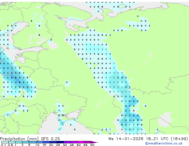The image size is (189, 146).
Task: Click the legend number '0.1'
Action: pos(3,145)
